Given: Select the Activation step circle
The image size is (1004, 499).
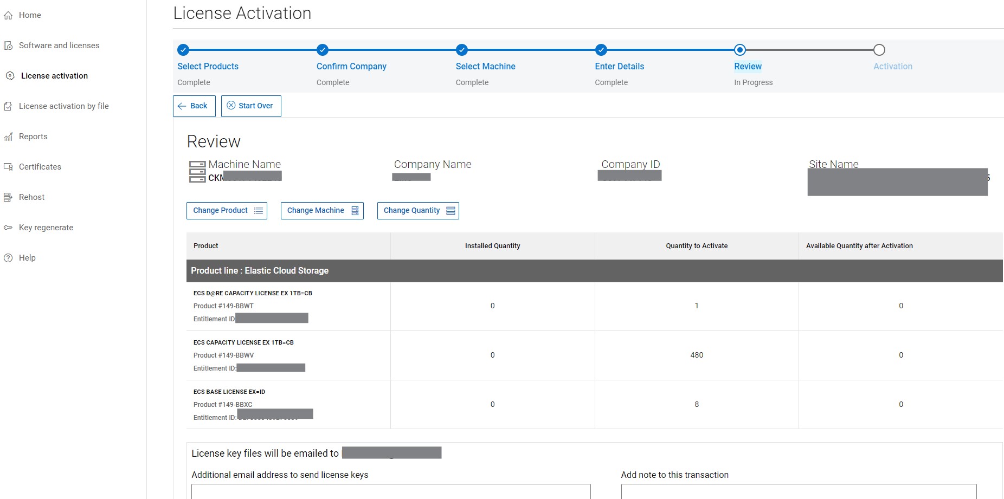Looking at the screenshot, I should tap(879, 50).
